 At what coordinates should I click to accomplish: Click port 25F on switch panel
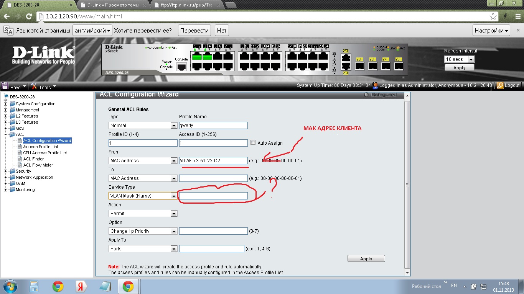coord(359,66)
